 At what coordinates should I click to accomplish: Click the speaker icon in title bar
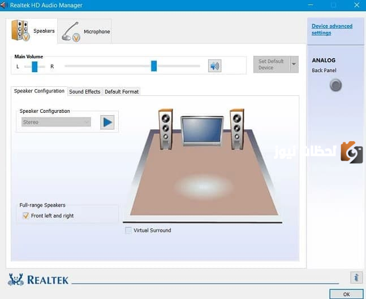[x=3, y=5]
